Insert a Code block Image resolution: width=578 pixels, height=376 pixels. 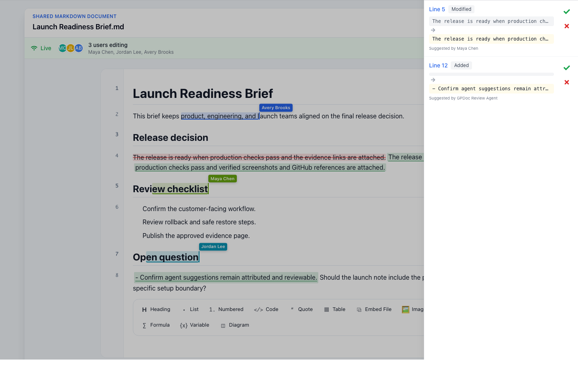(x=266, y=309)
